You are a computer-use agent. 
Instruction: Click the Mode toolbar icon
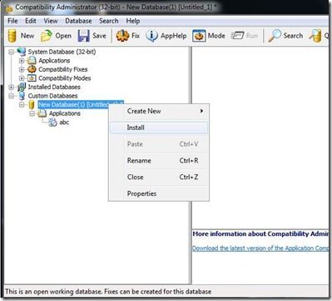point(199,36)
